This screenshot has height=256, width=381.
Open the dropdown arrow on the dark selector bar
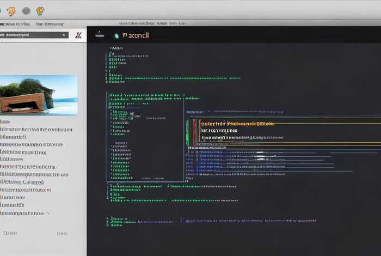click(x=64, y=35)
